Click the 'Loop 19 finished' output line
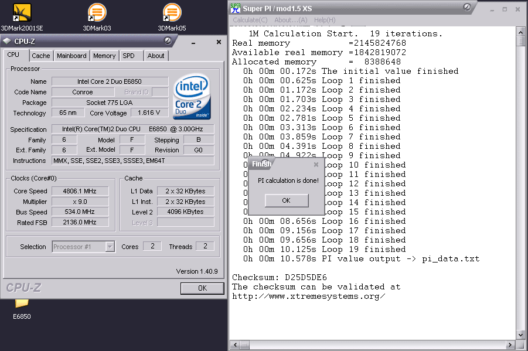This screenshot has height=351, width=528. coord(324,249)
